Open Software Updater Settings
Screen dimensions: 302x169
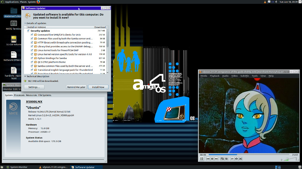click(34, 87)
